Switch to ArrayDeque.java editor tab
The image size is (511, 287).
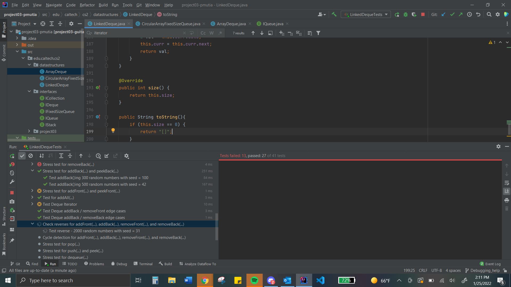pos(231,24)
